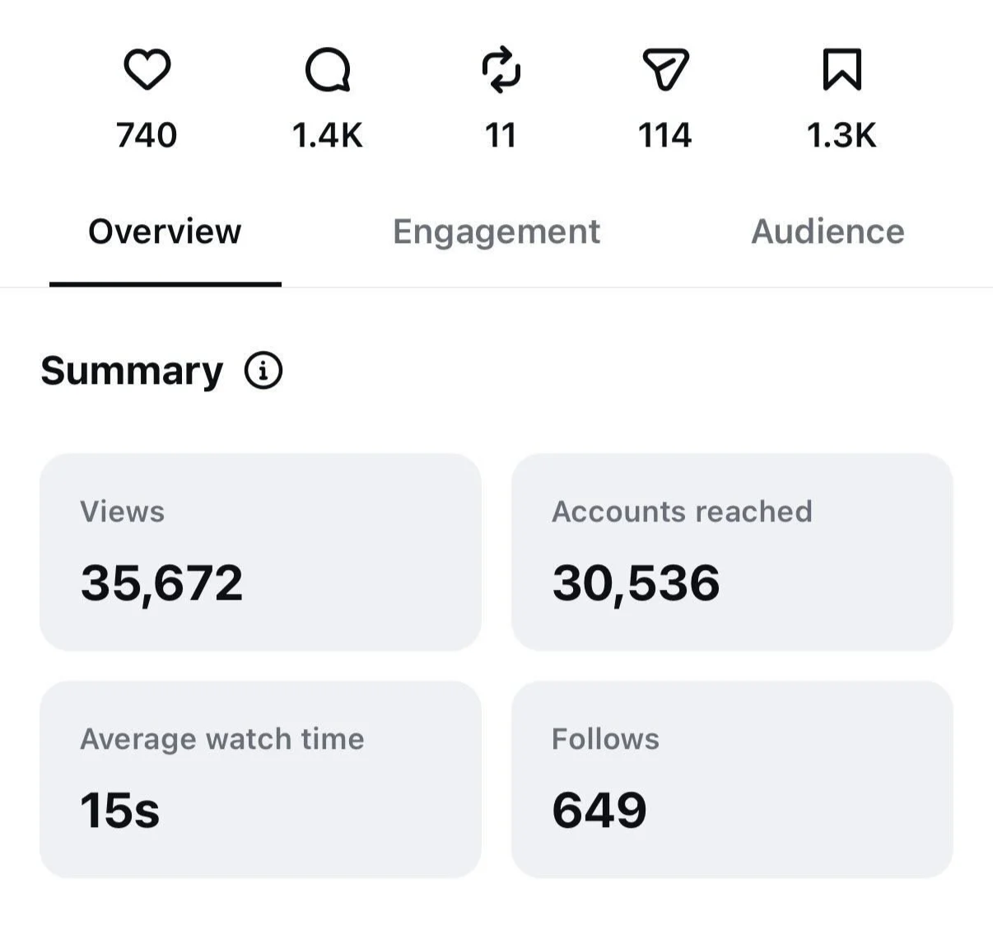This screenshot has width=993, height=926.
Task: Tap the comment bubble icon
Action: 328,69
